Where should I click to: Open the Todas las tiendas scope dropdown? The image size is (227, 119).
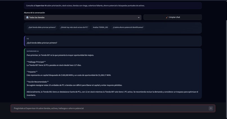pos(83,17)
